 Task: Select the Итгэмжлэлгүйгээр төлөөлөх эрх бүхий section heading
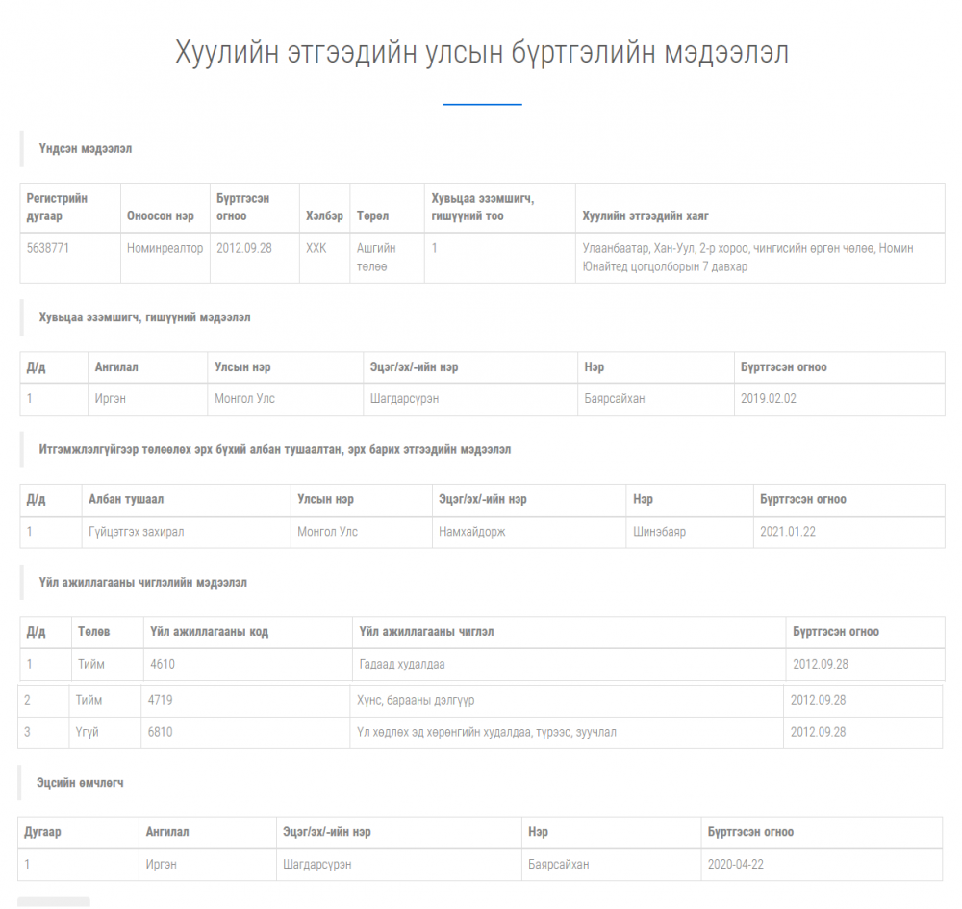click(275, 449)
